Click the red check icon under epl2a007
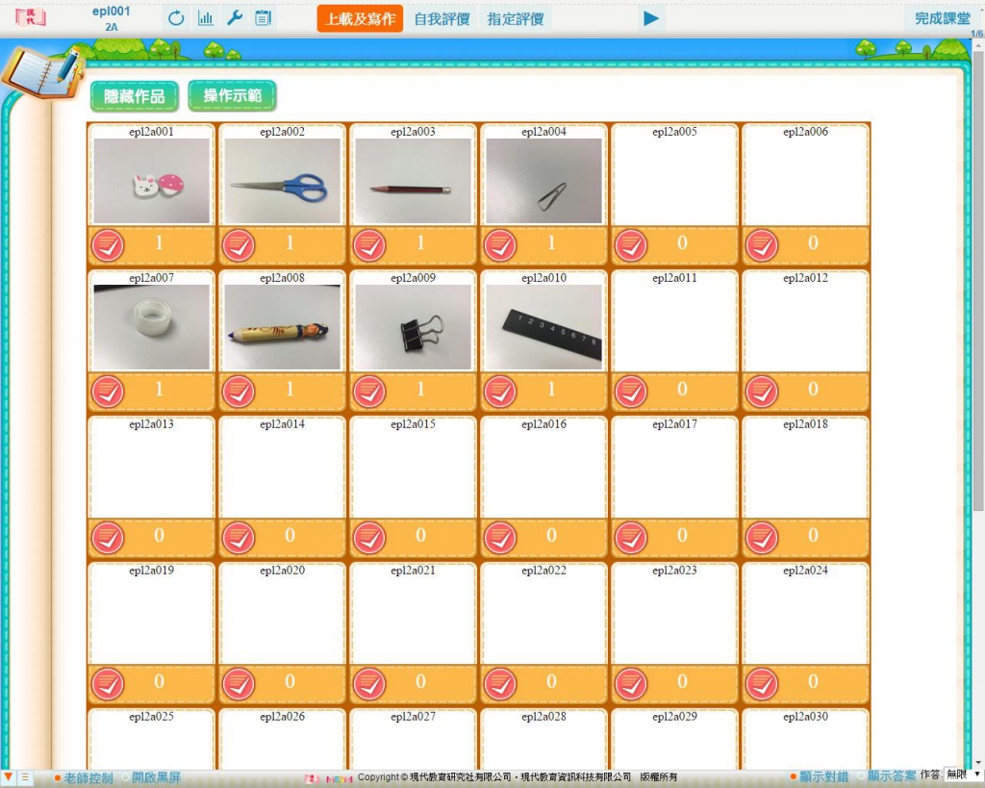 tap(108, 393)
